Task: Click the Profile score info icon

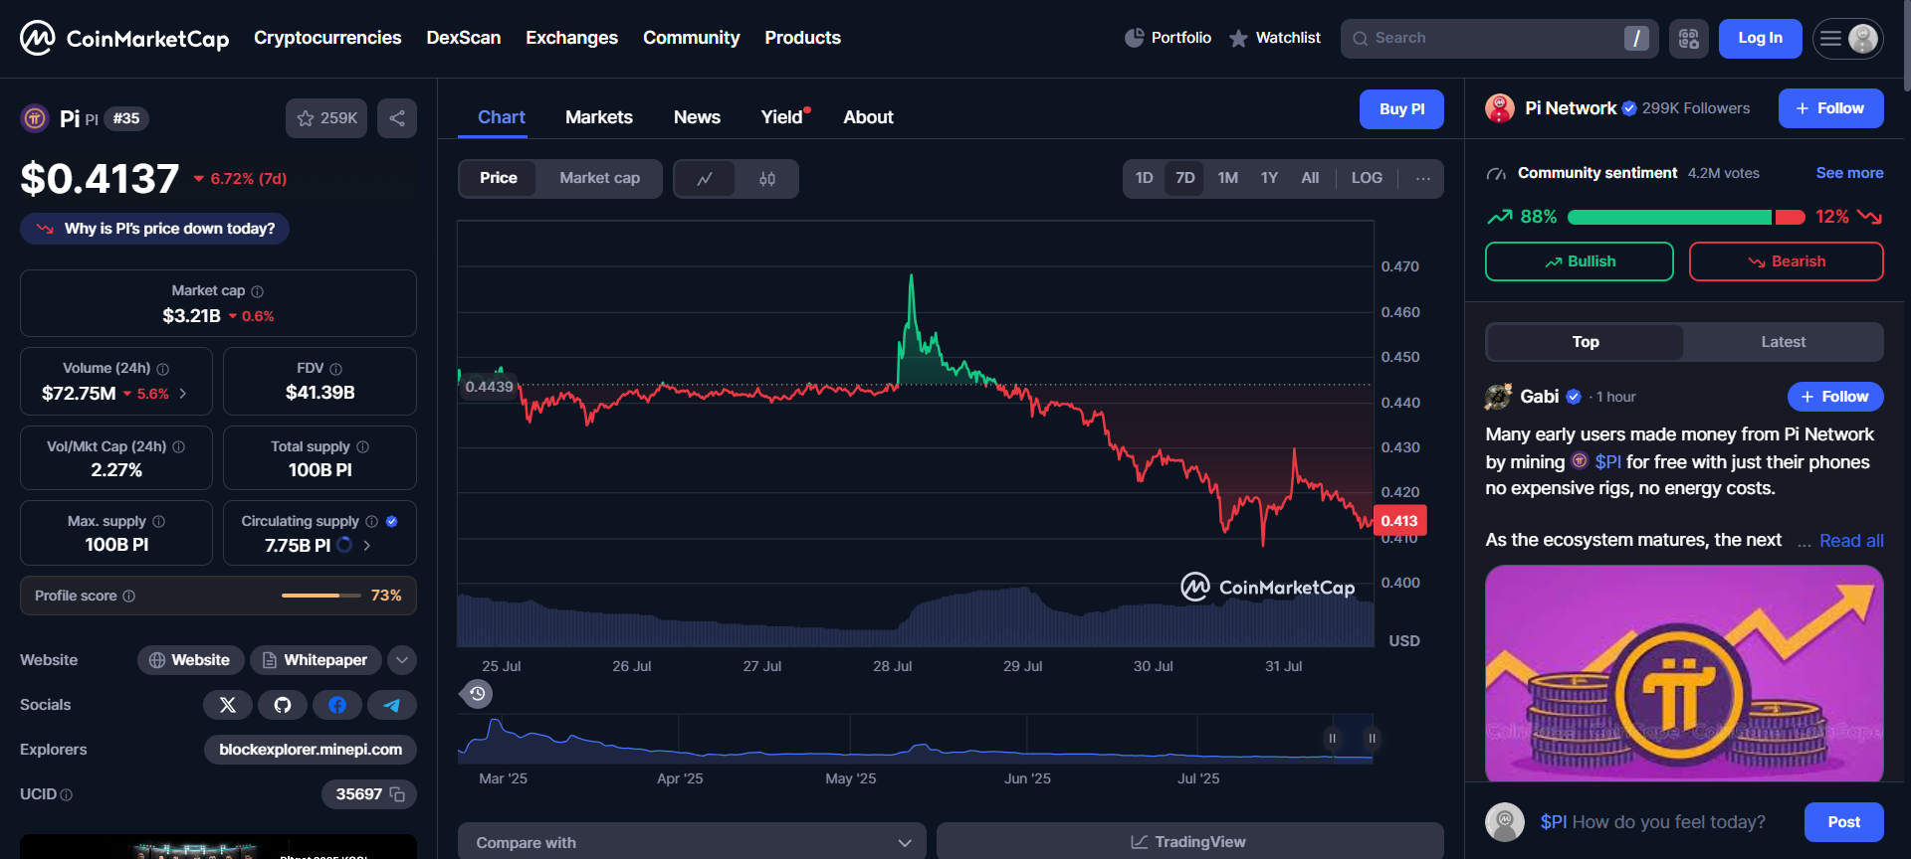Action: [x=129, y=596]
